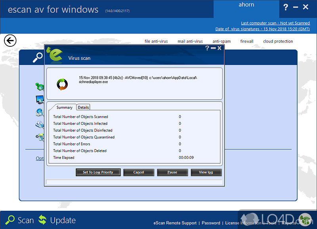This screenshot has width=317, height=229.
Task: Click the Scan label in bottom bar
Action: point(26,220)
